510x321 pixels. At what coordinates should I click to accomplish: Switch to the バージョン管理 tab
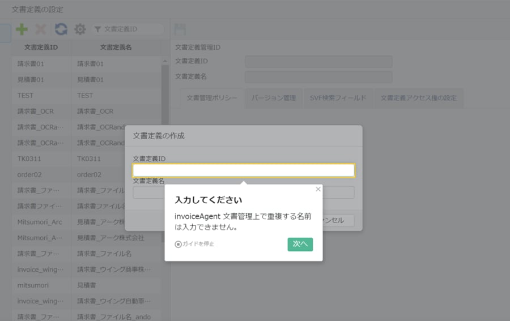click(274, 98)
